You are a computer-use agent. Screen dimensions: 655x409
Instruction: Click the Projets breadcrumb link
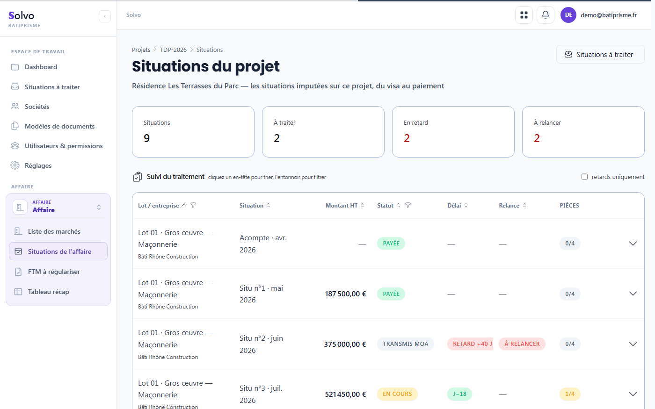point(141,50)
